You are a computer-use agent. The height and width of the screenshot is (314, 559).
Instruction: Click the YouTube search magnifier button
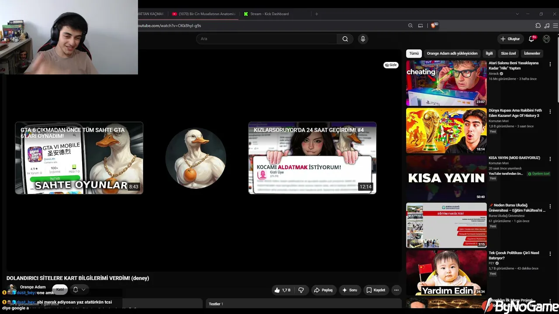(345, 39)
